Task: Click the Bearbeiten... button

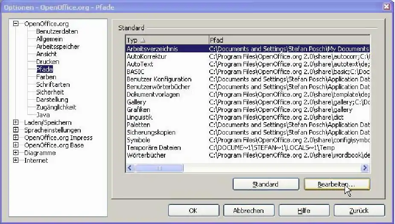Action: pyautogui.click(x=337, y=184)
